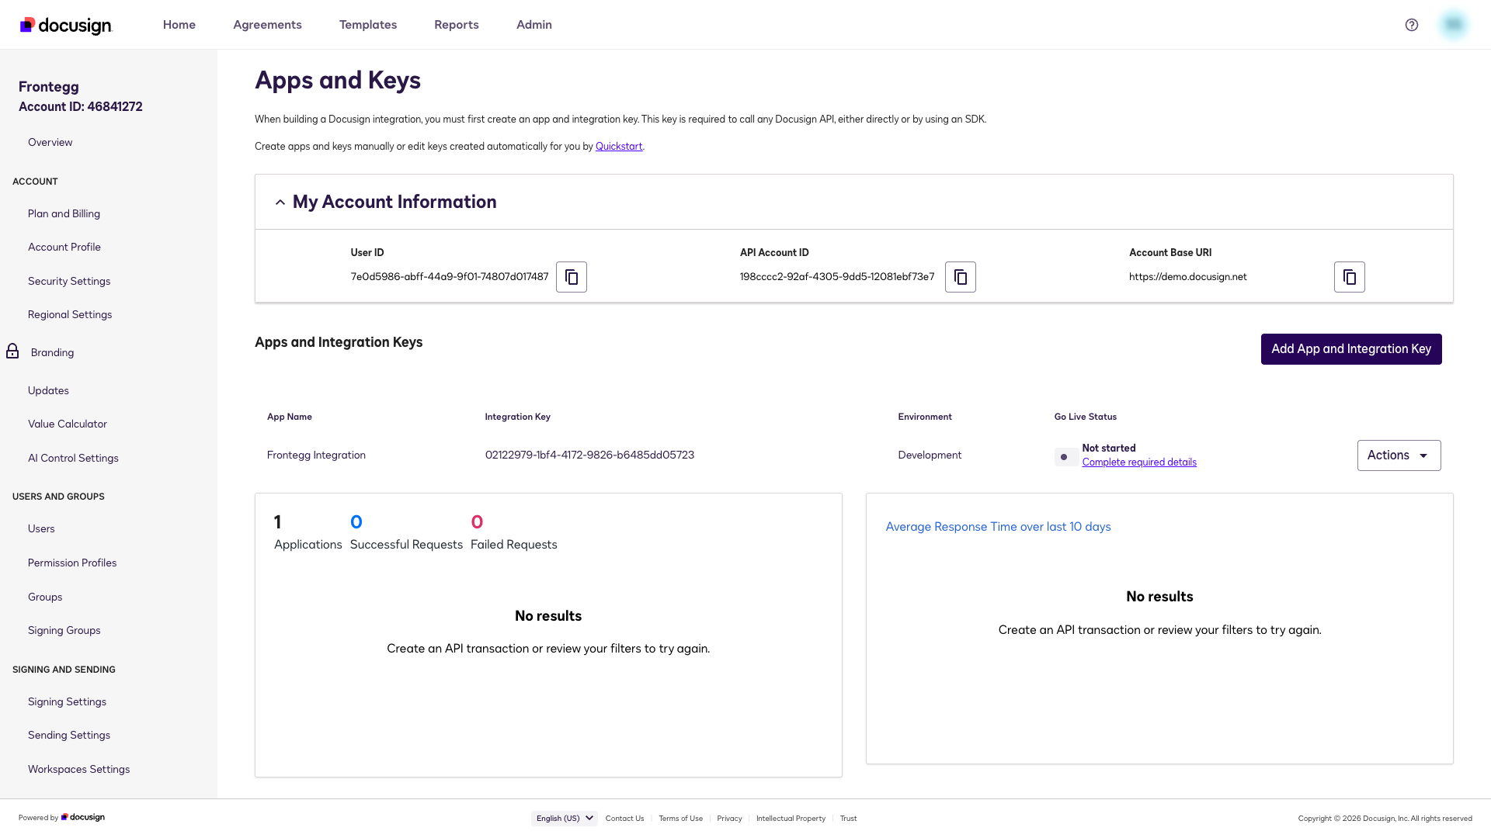1491x838 pixels.
Task: Select Permission Profiles in sidebar
Action: [x=72, y=563]
